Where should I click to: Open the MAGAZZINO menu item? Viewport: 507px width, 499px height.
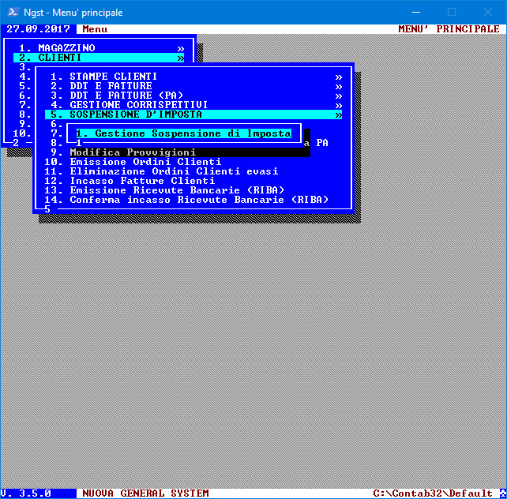pos(66,48)
